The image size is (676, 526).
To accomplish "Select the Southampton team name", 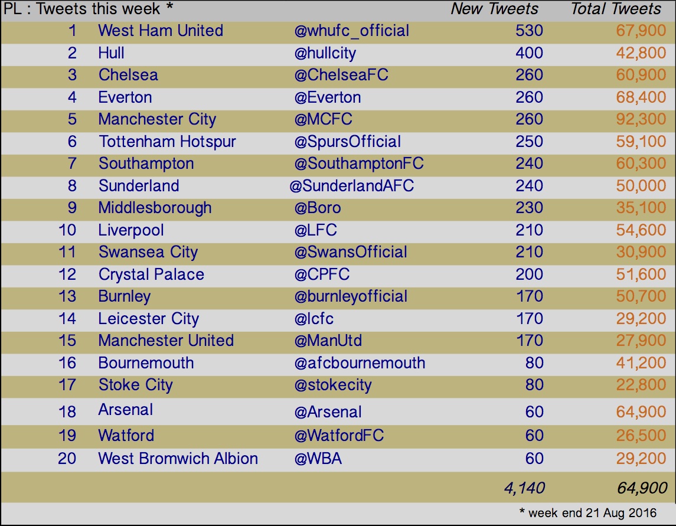I will pyautogui.click(x=146, y=164).
